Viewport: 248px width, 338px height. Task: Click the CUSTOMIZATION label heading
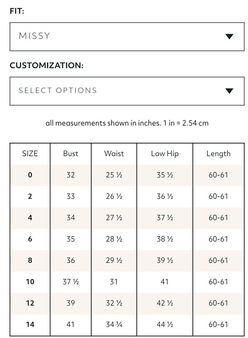point(46,65)
